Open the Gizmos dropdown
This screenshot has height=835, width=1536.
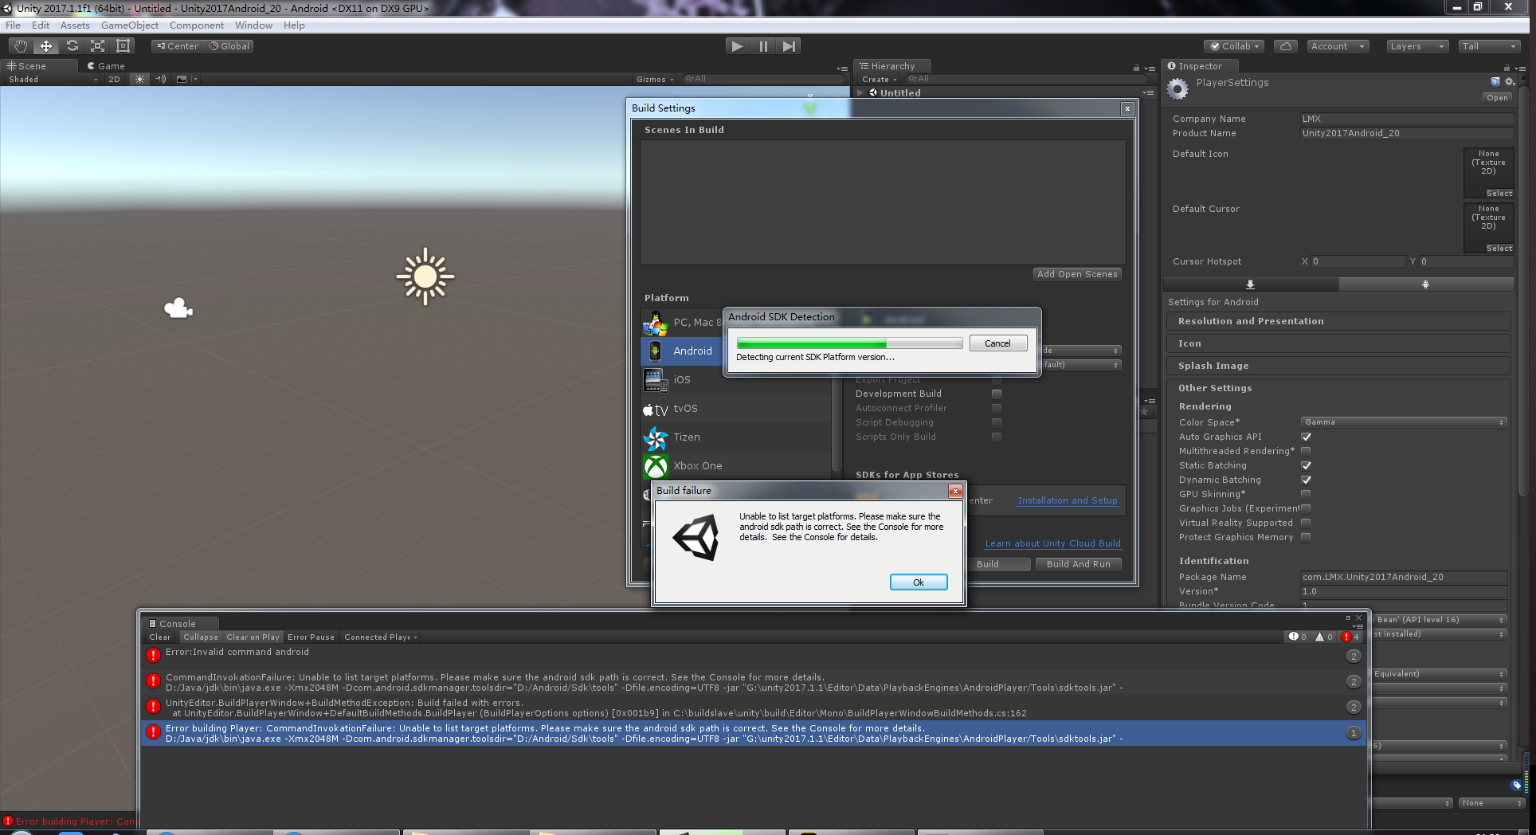pos(655,79)
